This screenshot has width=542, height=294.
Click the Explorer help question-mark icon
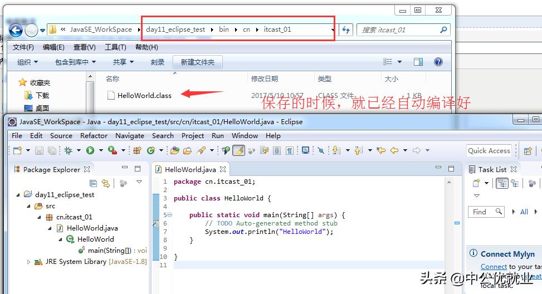[438, 62]
